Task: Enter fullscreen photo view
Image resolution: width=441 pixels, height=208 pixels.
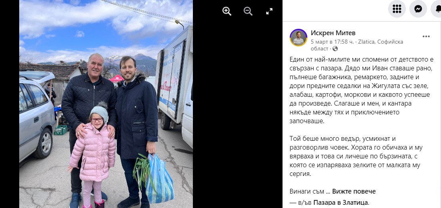Action: [269, 11]
